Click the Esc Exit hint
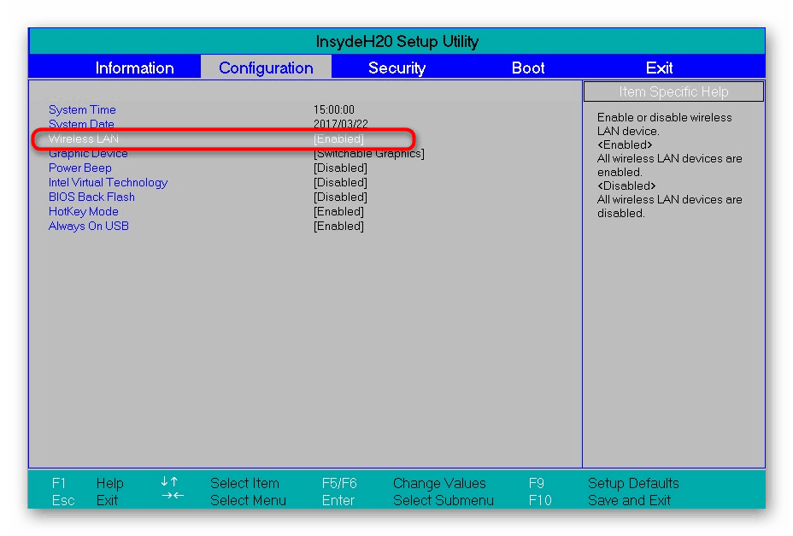Viewport: 793px width, 536px height. pos(85,501)
